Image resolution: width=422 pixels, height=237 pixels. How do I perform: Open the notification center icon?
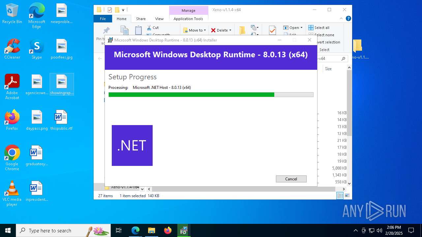coord(411,230)
